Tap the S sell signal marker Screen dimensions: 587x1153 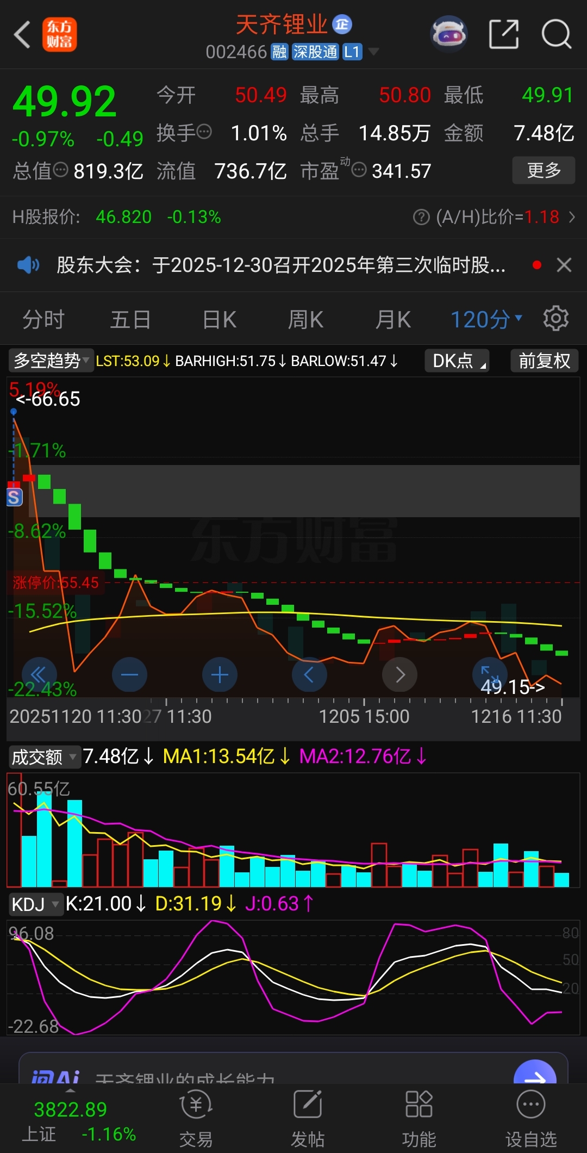pos(15,497)
